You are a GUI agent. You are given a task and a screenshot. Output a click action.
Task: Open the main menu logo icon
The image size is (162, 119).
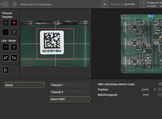coord(6,4)
